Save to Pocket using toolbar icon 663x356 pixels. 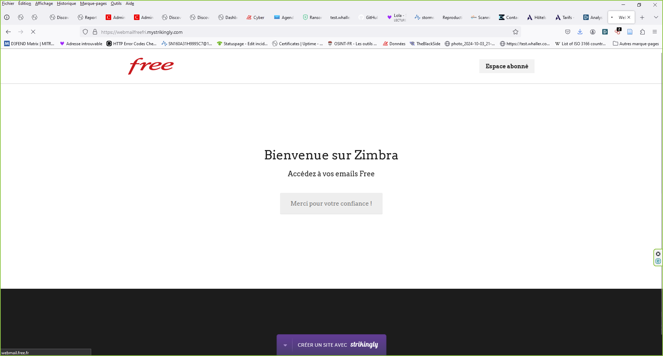568,32
